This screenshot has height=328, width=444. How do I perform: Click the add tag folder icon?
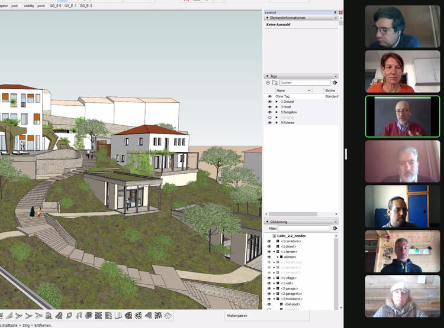pyautogui.click(x=274, y=83)
